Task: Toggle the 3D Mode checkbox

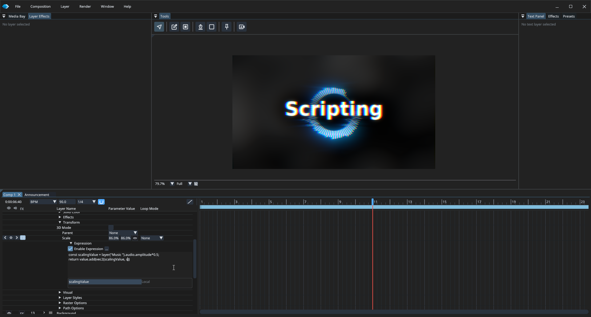Action: [111, 228]
